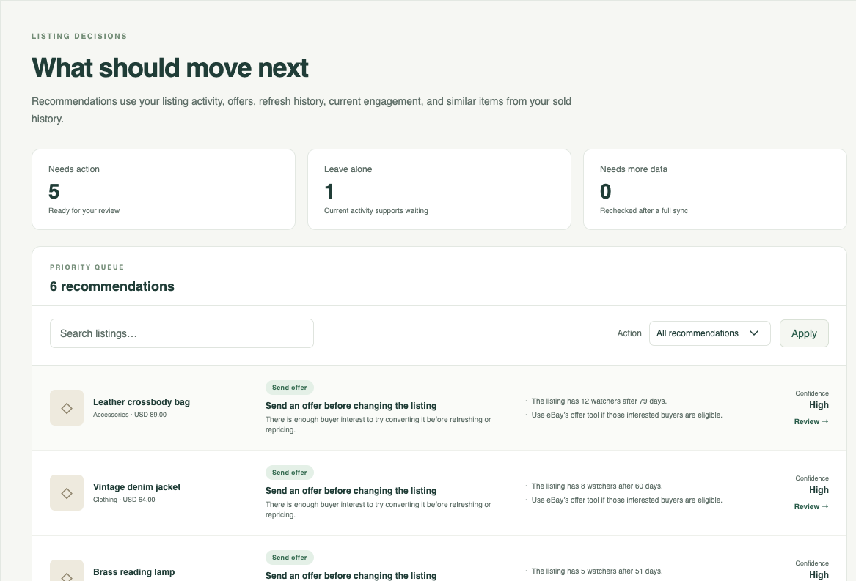Click the 'What should move next' heading
856x581 pixels.
(x=169, y=68)
